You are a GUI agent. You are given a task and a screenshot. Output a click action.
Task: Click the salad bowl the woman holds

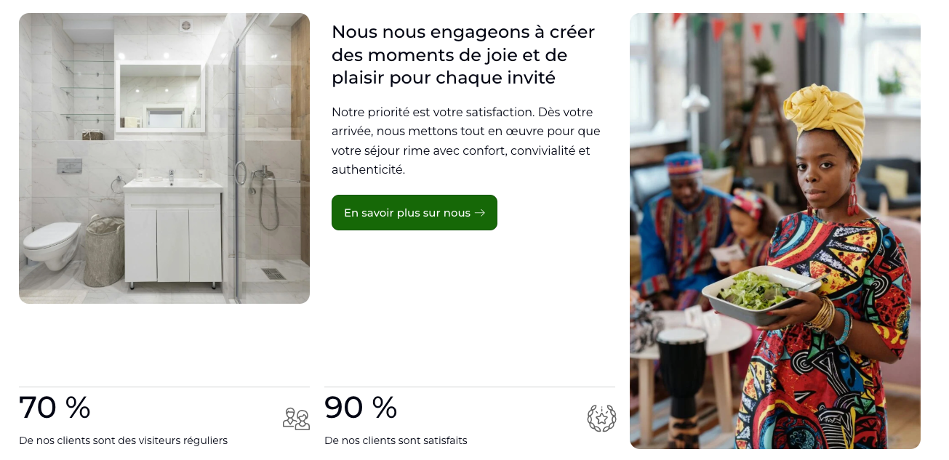click(x=760, y=293)
